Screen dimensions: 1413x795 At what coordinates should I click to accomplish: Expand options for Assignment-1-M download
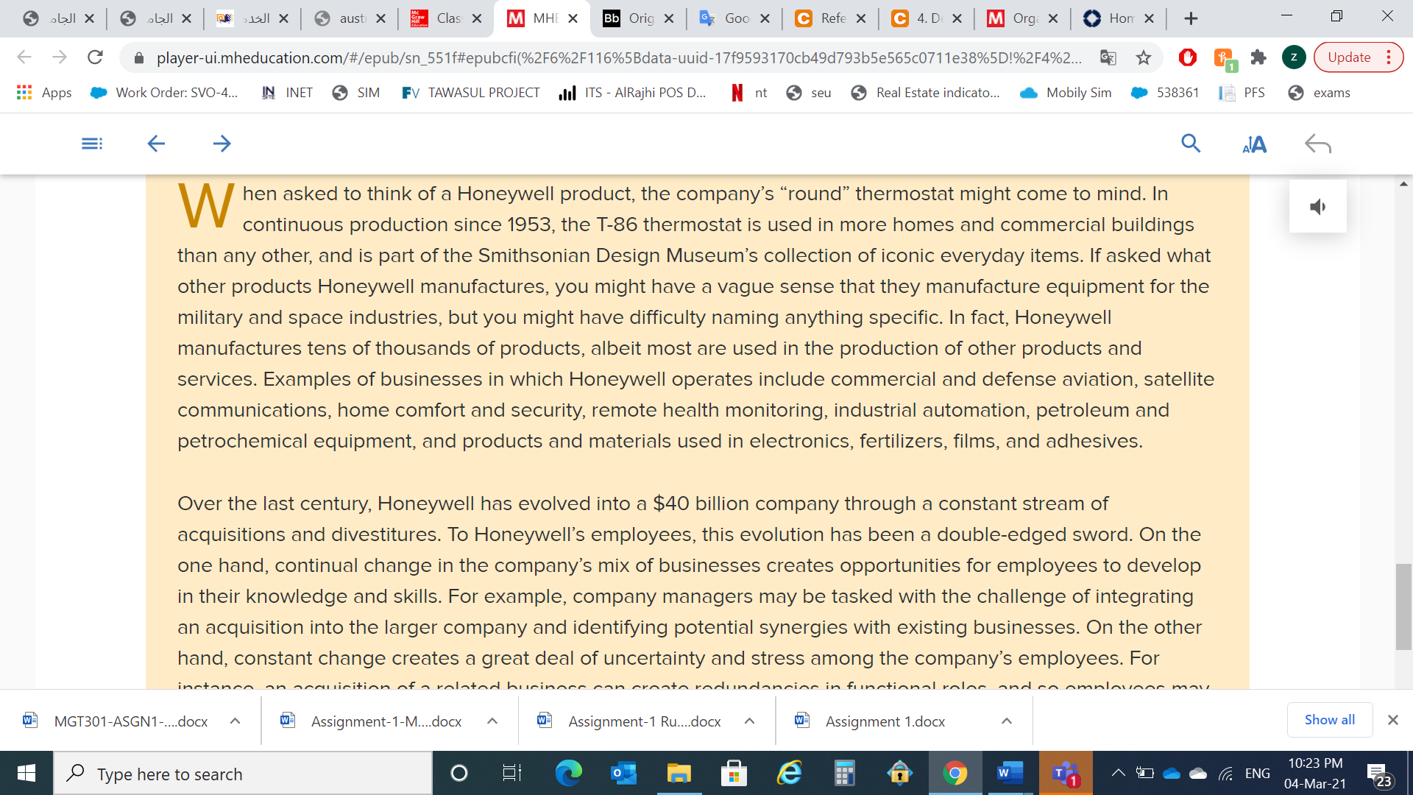pos(492,721)
